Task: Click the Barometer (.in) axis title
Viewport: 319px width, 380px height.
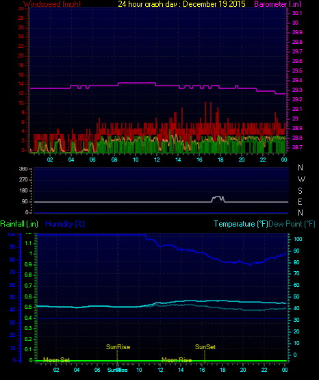Action: pos(277,4)
